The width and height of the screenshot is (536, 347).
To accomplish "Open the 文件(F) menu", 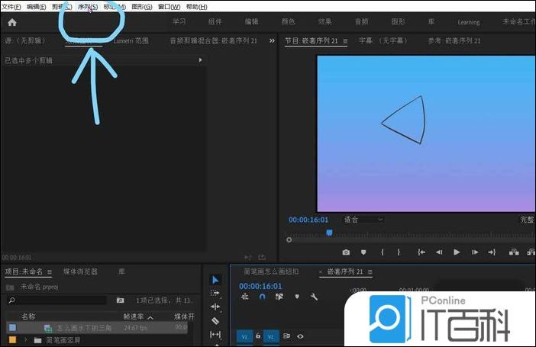I will [11, 6].
